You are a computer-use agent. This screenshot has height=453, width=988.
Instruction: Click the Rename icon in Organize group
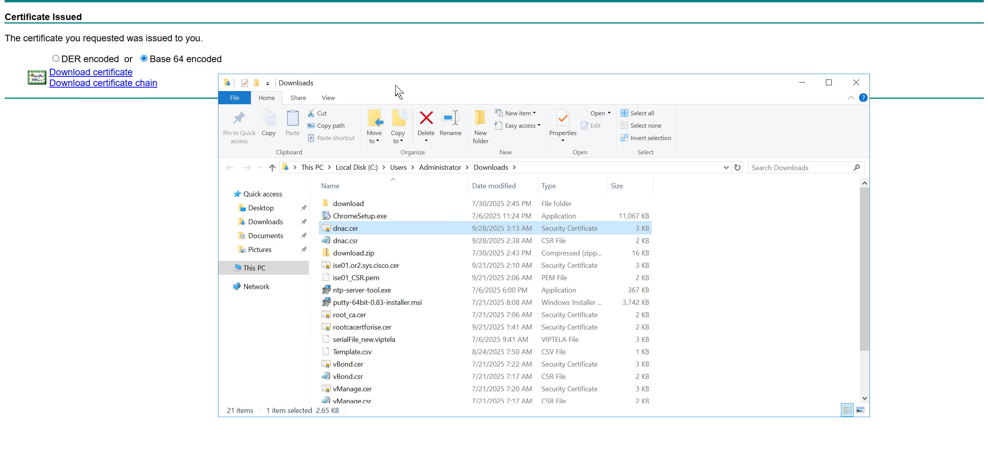(x=450, y=118)
